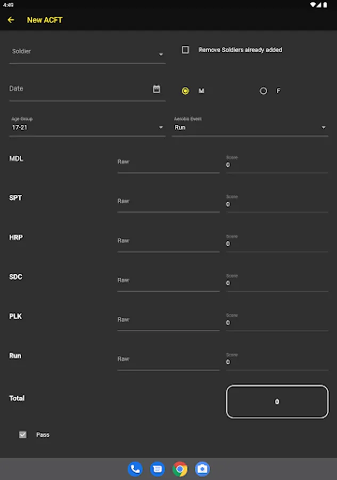Click the HRP Score field
This screenshot has width=337, height=480.
click(x=277, y=243)
